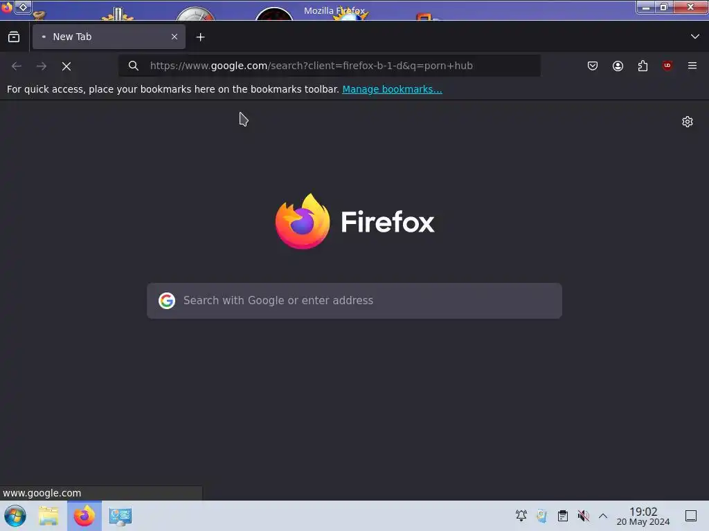709x531 pixels.
Task: Open the Personalize New Tab gear
Action: pos(688,122)
